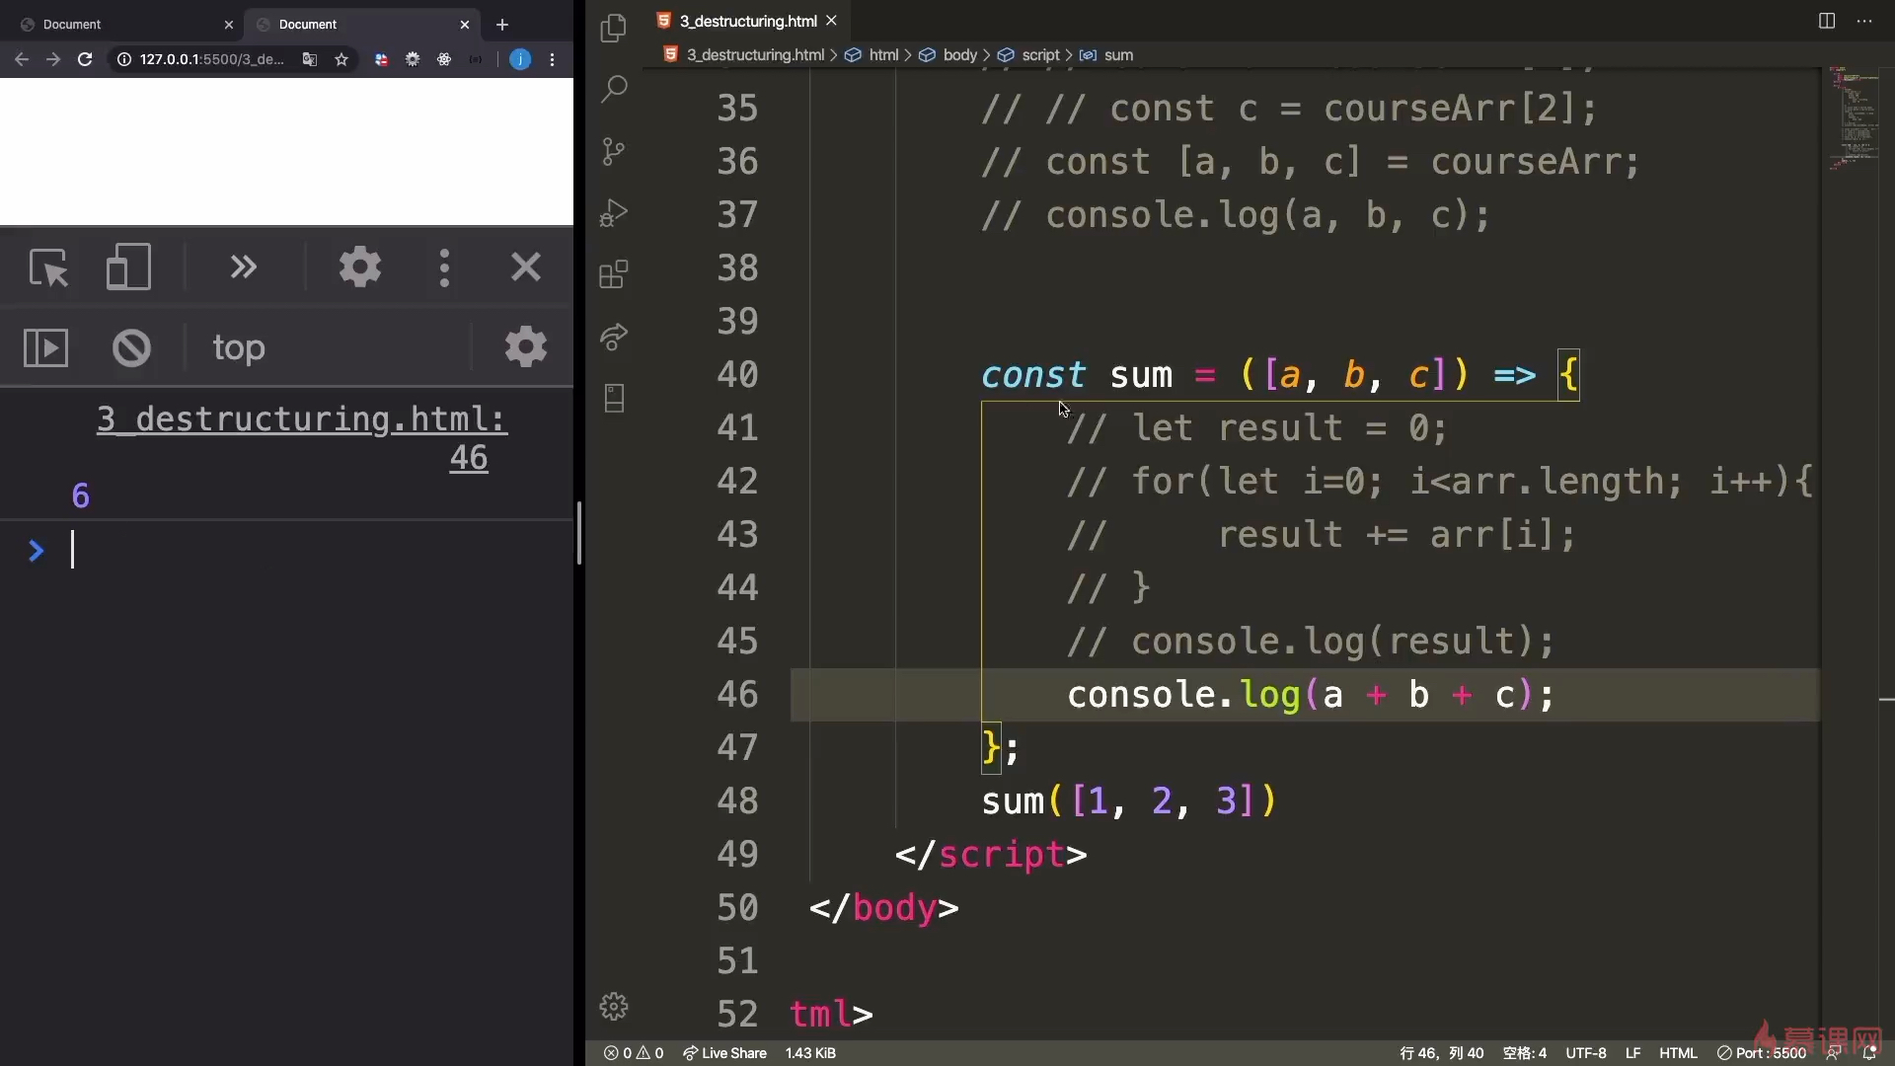This screenshot has height=1066, width=1895.
Task: Open the feedback icon in status bar
Action: [x=1833, y=1053]
